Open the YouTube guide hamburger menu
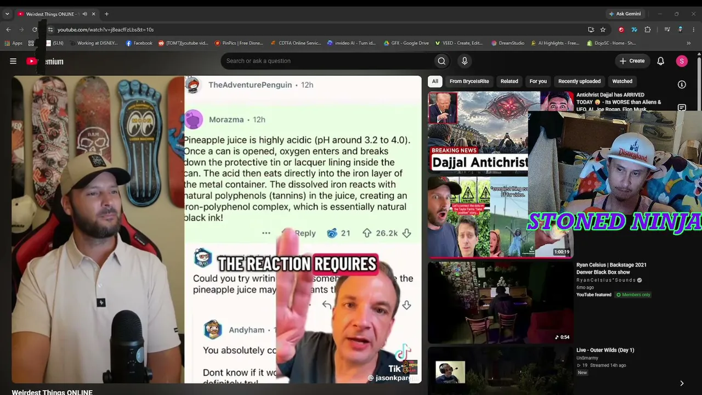This screenshot has width=702, height=395. tap(13, 61)
